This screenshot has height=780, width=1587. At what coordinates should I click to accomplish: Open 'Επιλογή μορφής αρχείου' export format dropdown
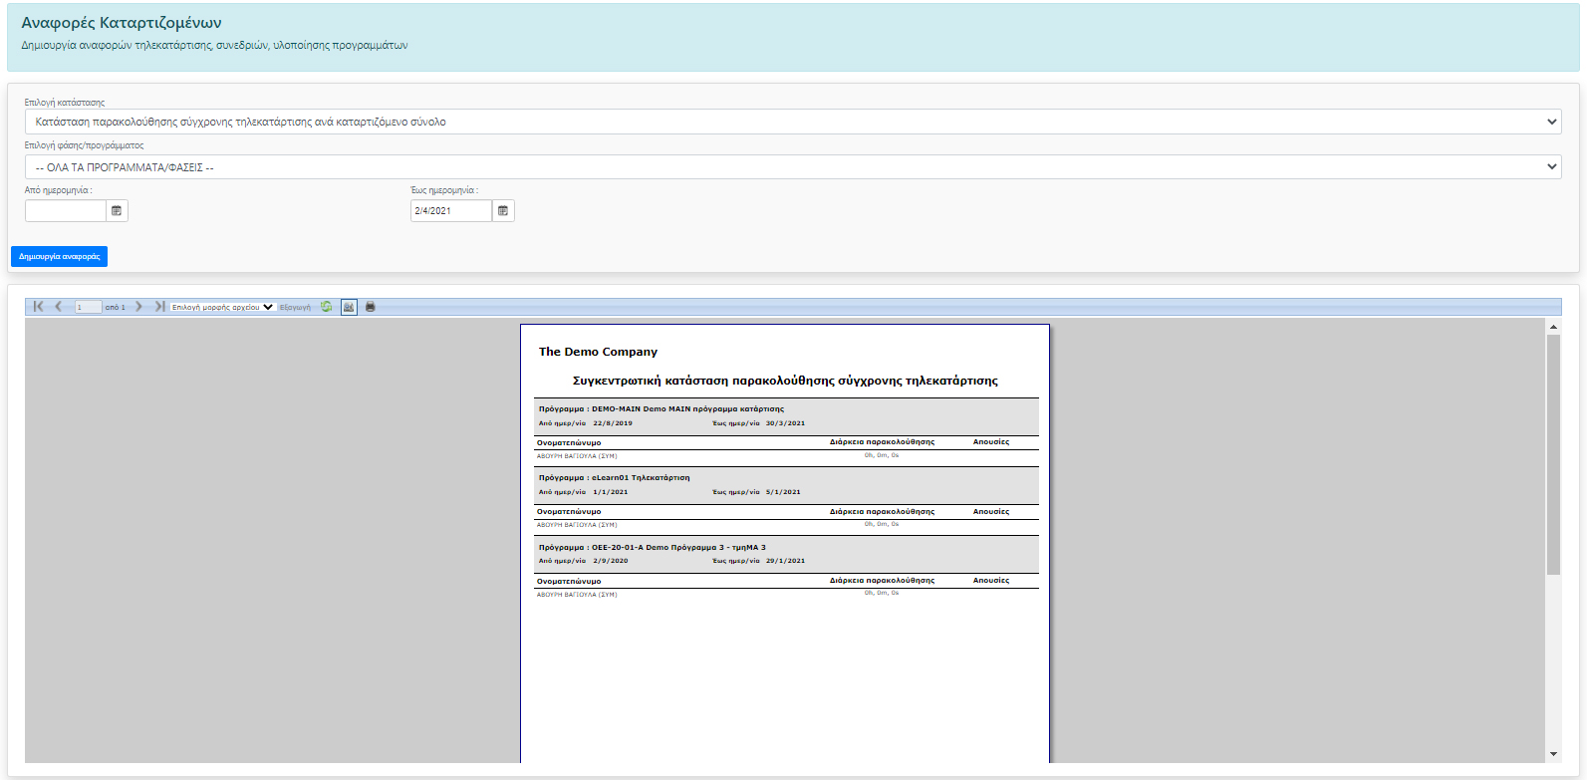222,307
